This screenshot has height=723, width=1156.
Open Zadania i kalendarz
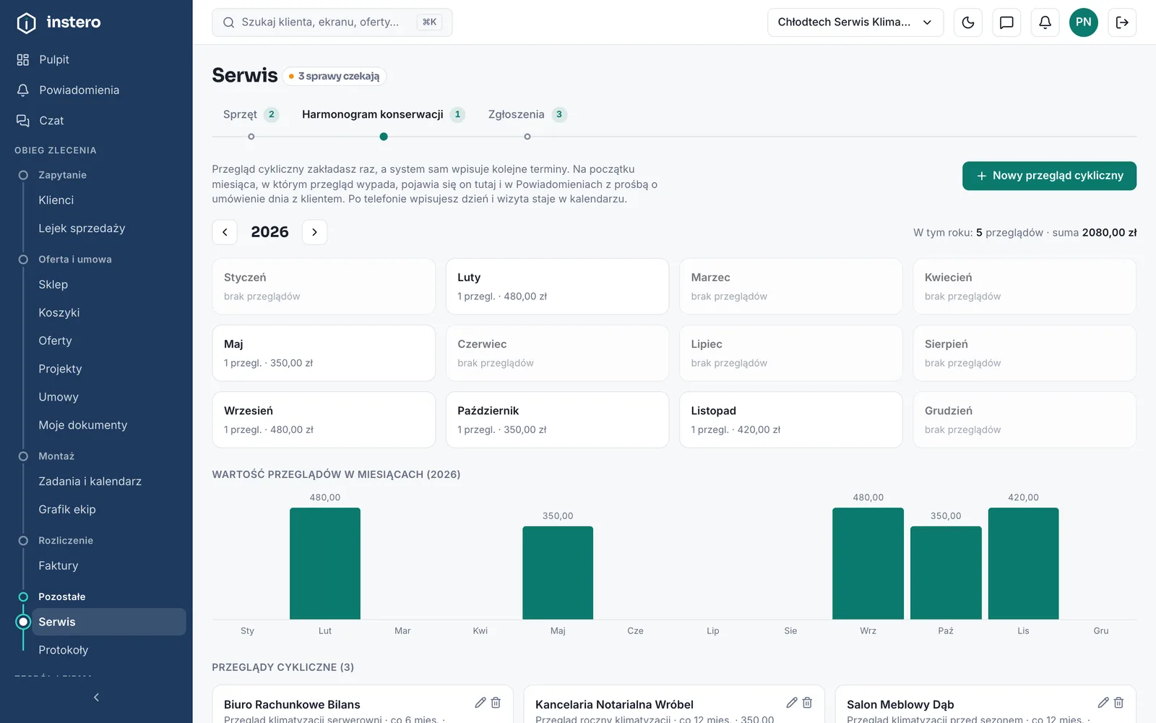coord(108,482)
